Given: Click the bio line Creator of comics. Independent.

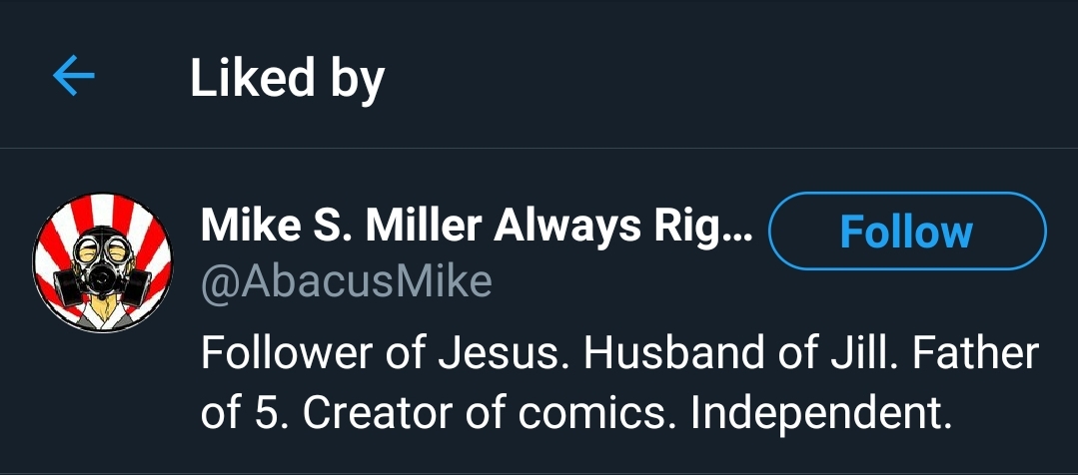Looking at the screenshot, I should pyautogui.click(x=627, y=412).
